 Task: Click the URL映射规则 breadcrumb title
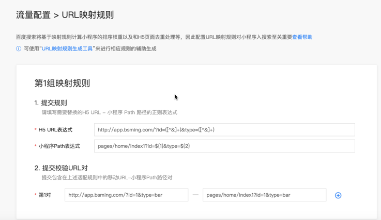[88, 15]
